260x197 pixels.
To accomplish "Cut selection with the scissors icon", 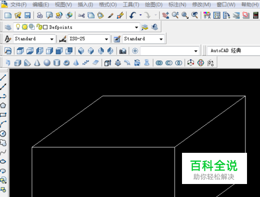I will [x=81, y=16].
